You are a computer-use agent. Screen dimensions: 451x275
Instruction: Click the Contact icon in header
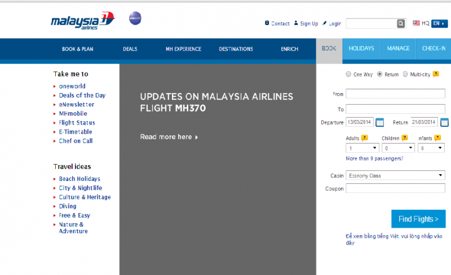(x=267, y=23)
